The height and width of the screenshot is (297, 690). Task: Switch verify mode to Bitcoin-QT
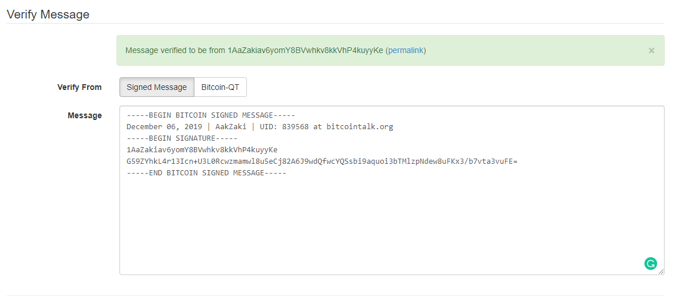[x=220, y=87]
